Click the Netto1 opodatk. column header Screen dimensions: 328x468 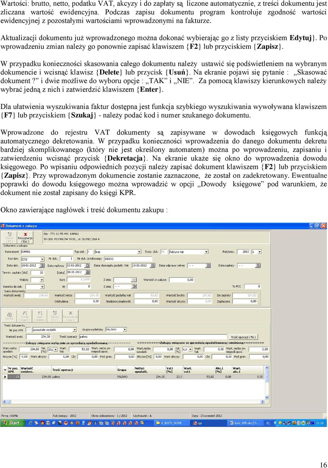149,370
